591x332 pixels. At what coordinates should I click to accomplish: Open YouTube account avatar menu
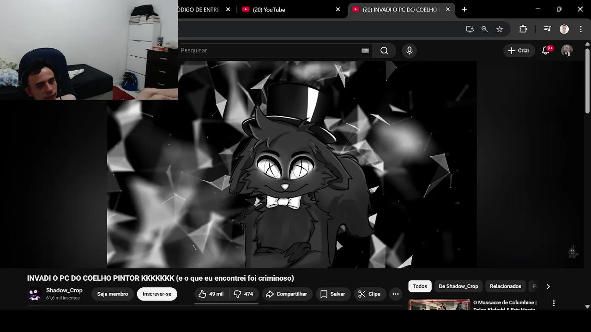pos(567,51)
